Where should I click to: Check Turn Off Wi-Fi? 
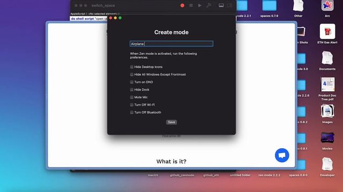coord(131,105)
